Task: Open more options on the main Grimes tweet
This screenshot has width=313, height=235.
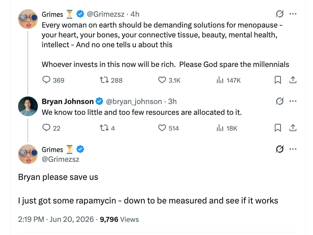Action: 293,149
